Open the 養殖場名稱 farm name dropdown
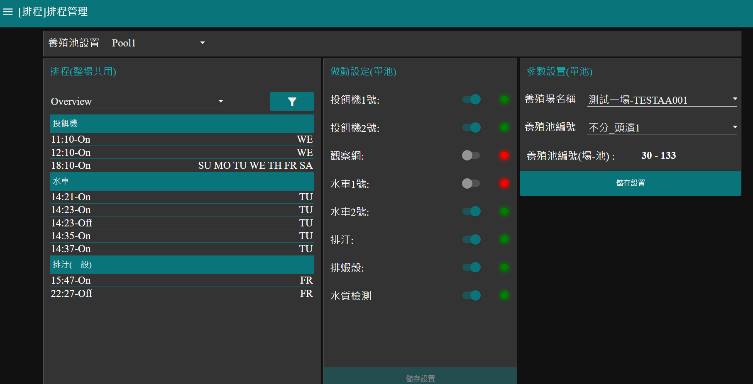 pos(662,100)
